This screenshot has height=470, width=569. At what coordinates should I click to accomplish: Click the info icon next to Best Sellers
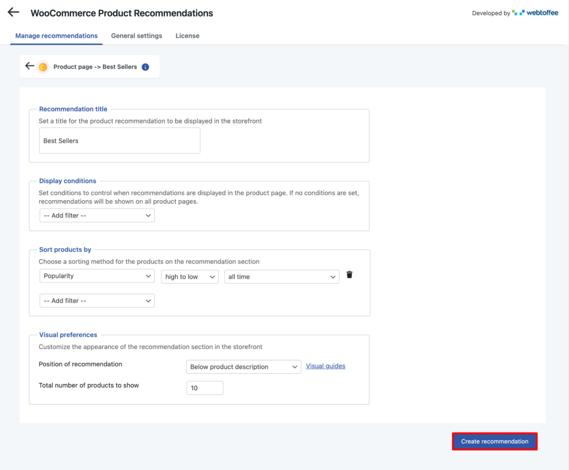145,67
